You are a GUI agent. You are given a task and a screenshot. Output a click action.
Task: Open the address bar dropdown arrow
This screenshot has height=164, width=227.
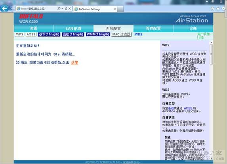click(x=63, y=9)
